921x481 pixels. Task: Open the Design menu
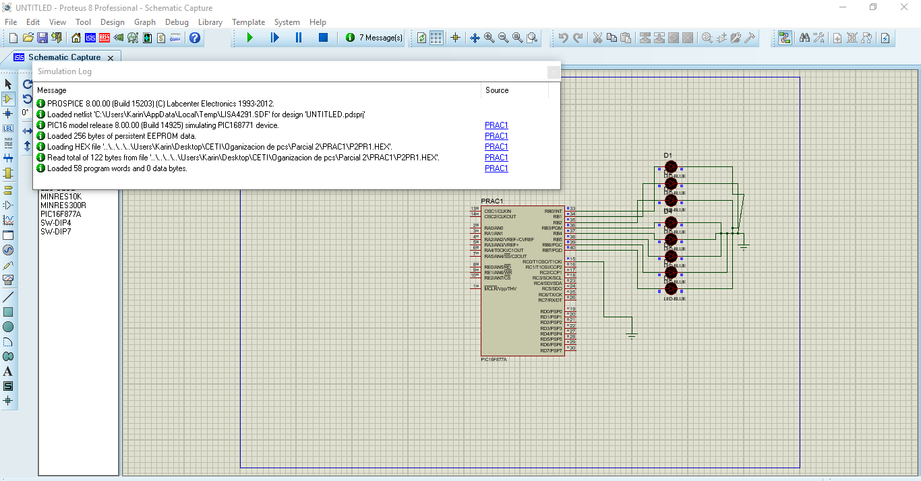tap(113, 22)
